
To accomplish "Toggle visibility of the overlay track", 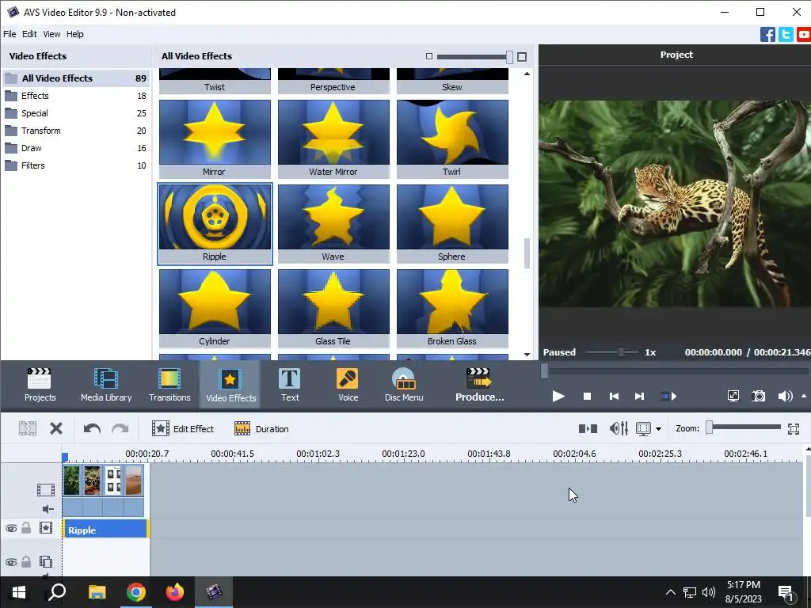I will (11, 562).
